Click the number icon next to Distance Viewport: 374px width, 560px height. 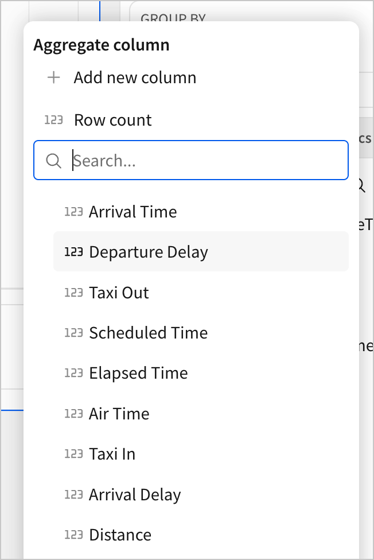(x=73, y=535)
